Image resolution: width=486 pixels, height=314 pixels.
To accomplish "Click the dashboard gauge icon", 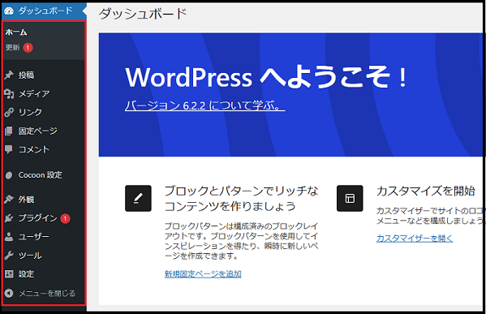I will [9, 11].
